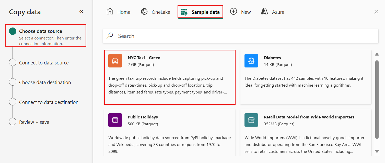Screen dimensions: 385x163
Task: Click the Diabetes 442 samples description text
Action: 304,82
